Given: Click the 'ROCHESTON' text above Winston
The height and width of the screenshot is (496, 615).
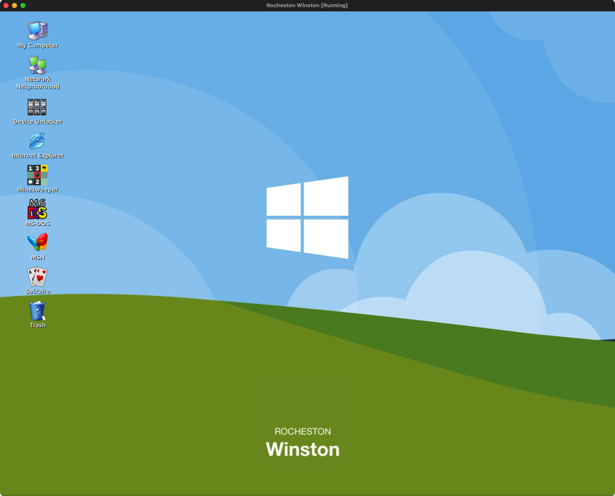Looking at the screenshot, I should [x=302, y=431].
